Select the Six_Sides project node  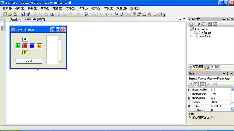[x=201, y=29]
